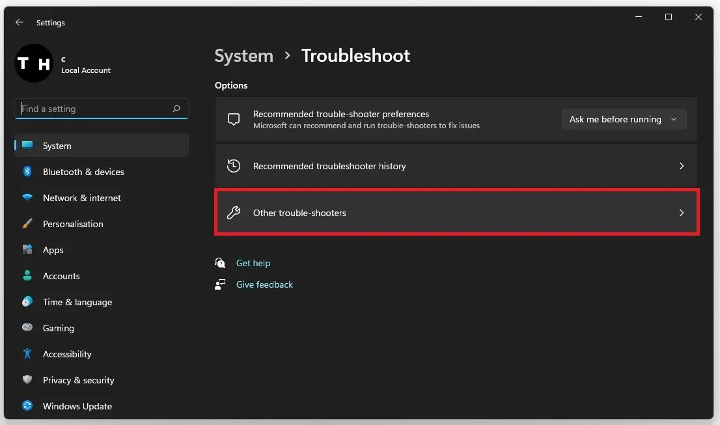Click the Bluetooth icon in sidebar

(27, 172)
